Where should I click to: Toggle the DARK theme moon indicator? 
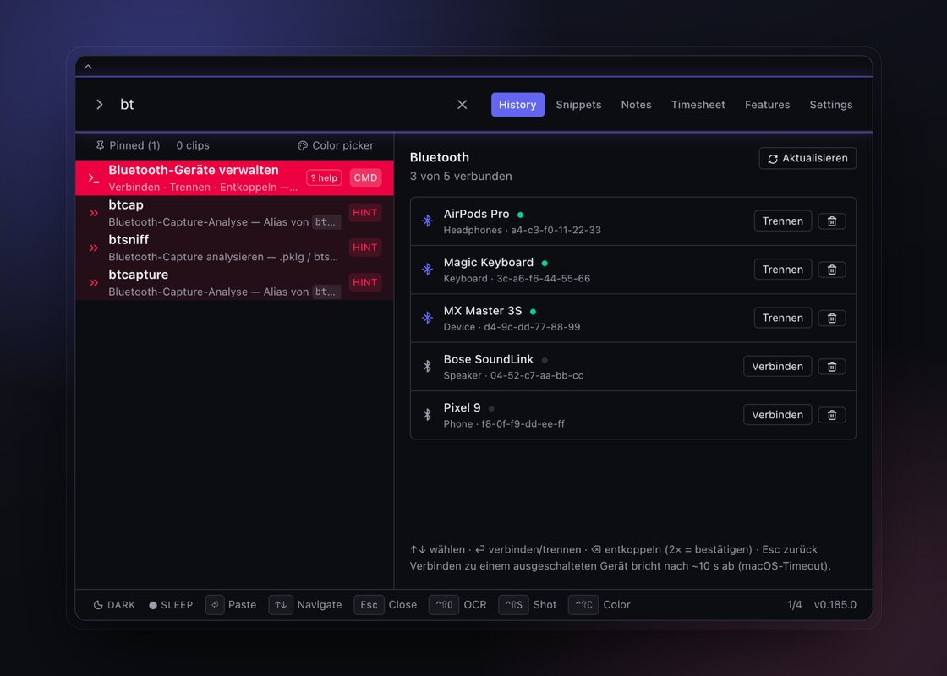point(114,605)
